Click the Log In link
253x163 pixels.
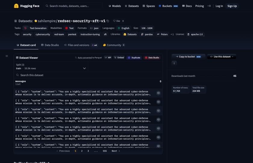pos(219,6)
